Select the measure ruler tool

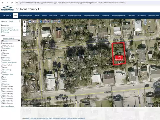(x=34, y=21)
